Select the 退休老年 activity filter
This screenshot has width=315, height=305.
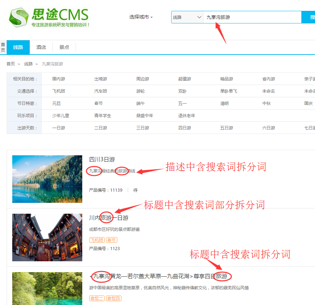pyautogui.click(x=187, y=116)
